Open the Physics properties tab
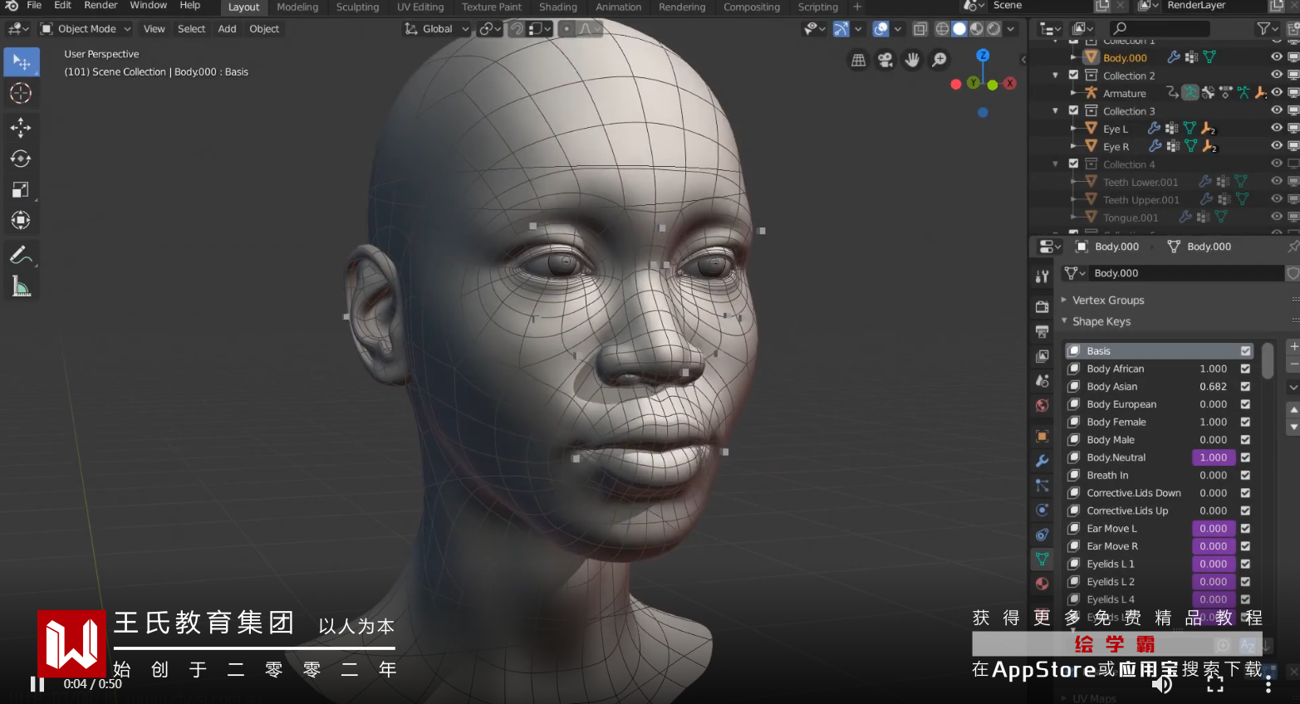Image resolution: width=1300 pixels, height=704 pixels. point(1042,510)
